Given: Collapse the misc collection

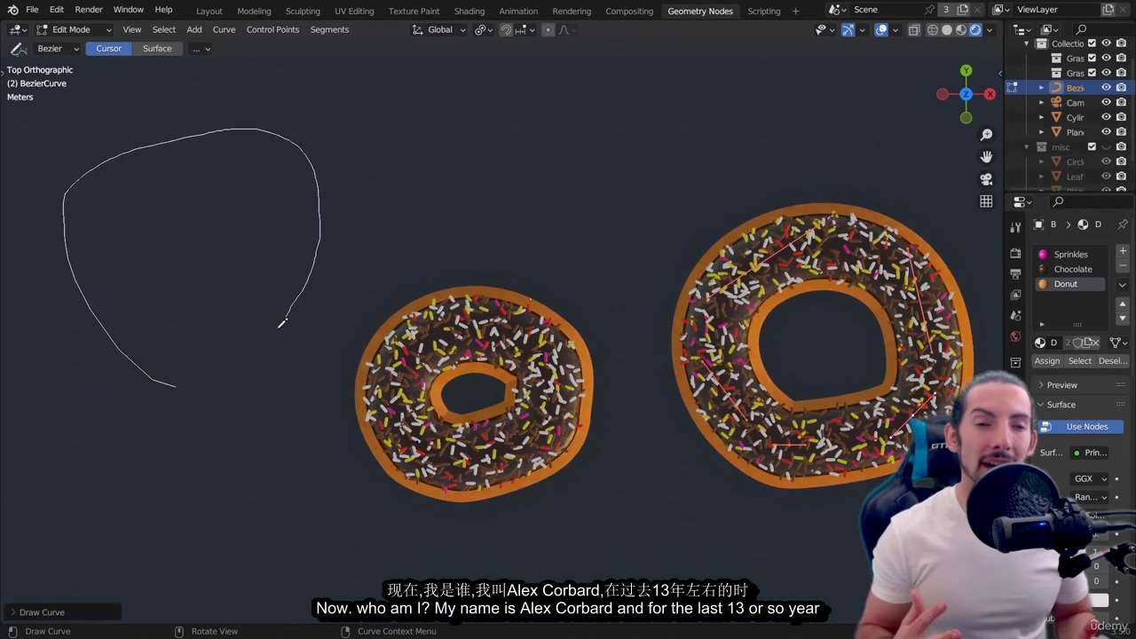Looking at the screenshot, I should tap(1027, 146).
